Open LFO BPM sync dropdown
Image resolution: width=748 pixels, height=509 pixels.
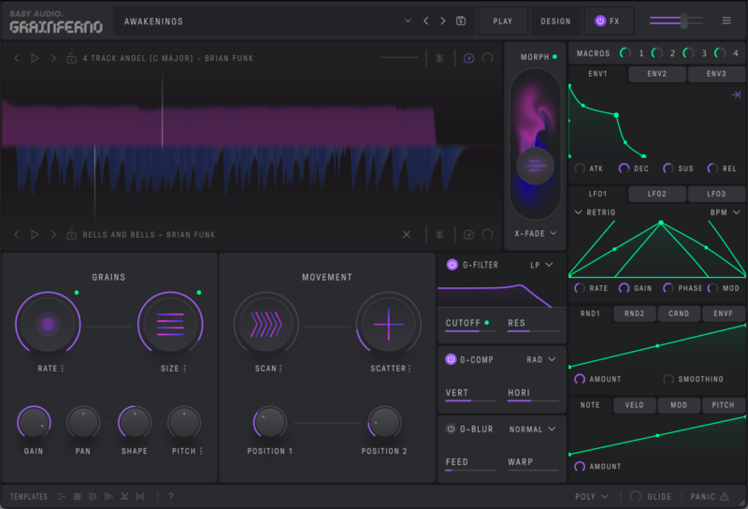[x=726, y=212]
